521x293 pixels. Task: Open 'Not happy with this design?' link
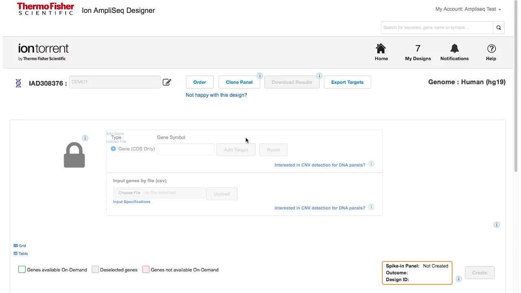pyautogui.click(x=216, y=95)
